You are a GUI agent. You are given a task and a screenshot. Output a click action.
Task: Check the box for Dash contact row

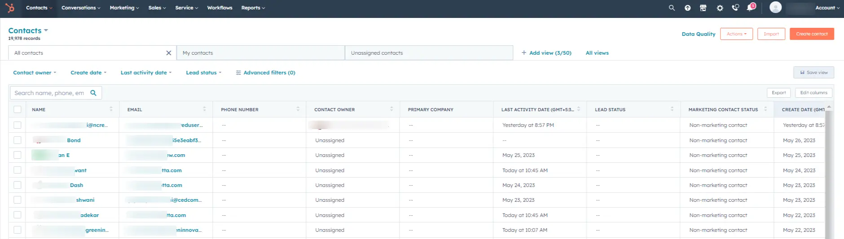(x=18, y=185)
